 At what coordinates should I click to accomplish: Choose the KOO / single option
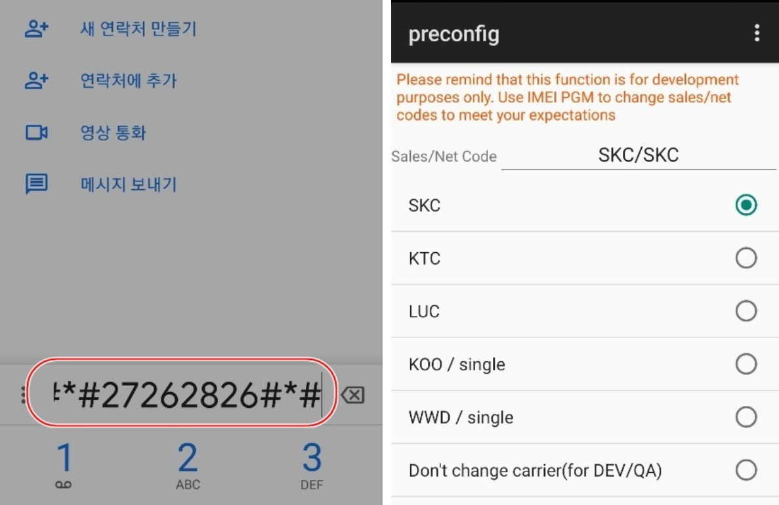click(585, 364)
